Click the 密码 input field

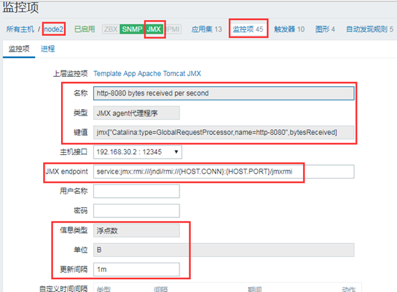(x=136, y=211)
